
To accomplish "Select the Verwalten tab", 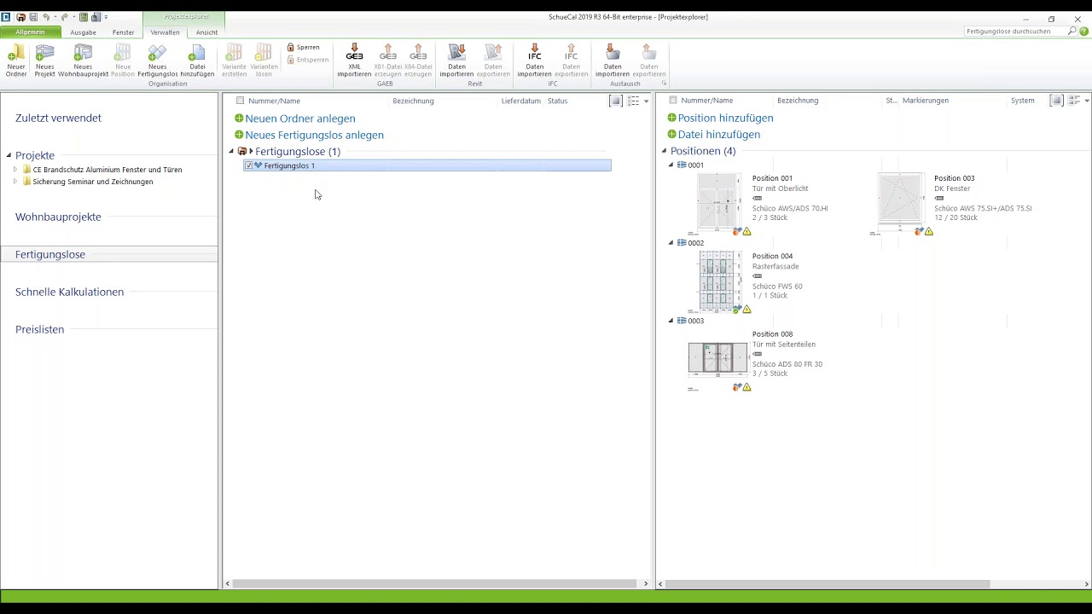I will 165,32.
